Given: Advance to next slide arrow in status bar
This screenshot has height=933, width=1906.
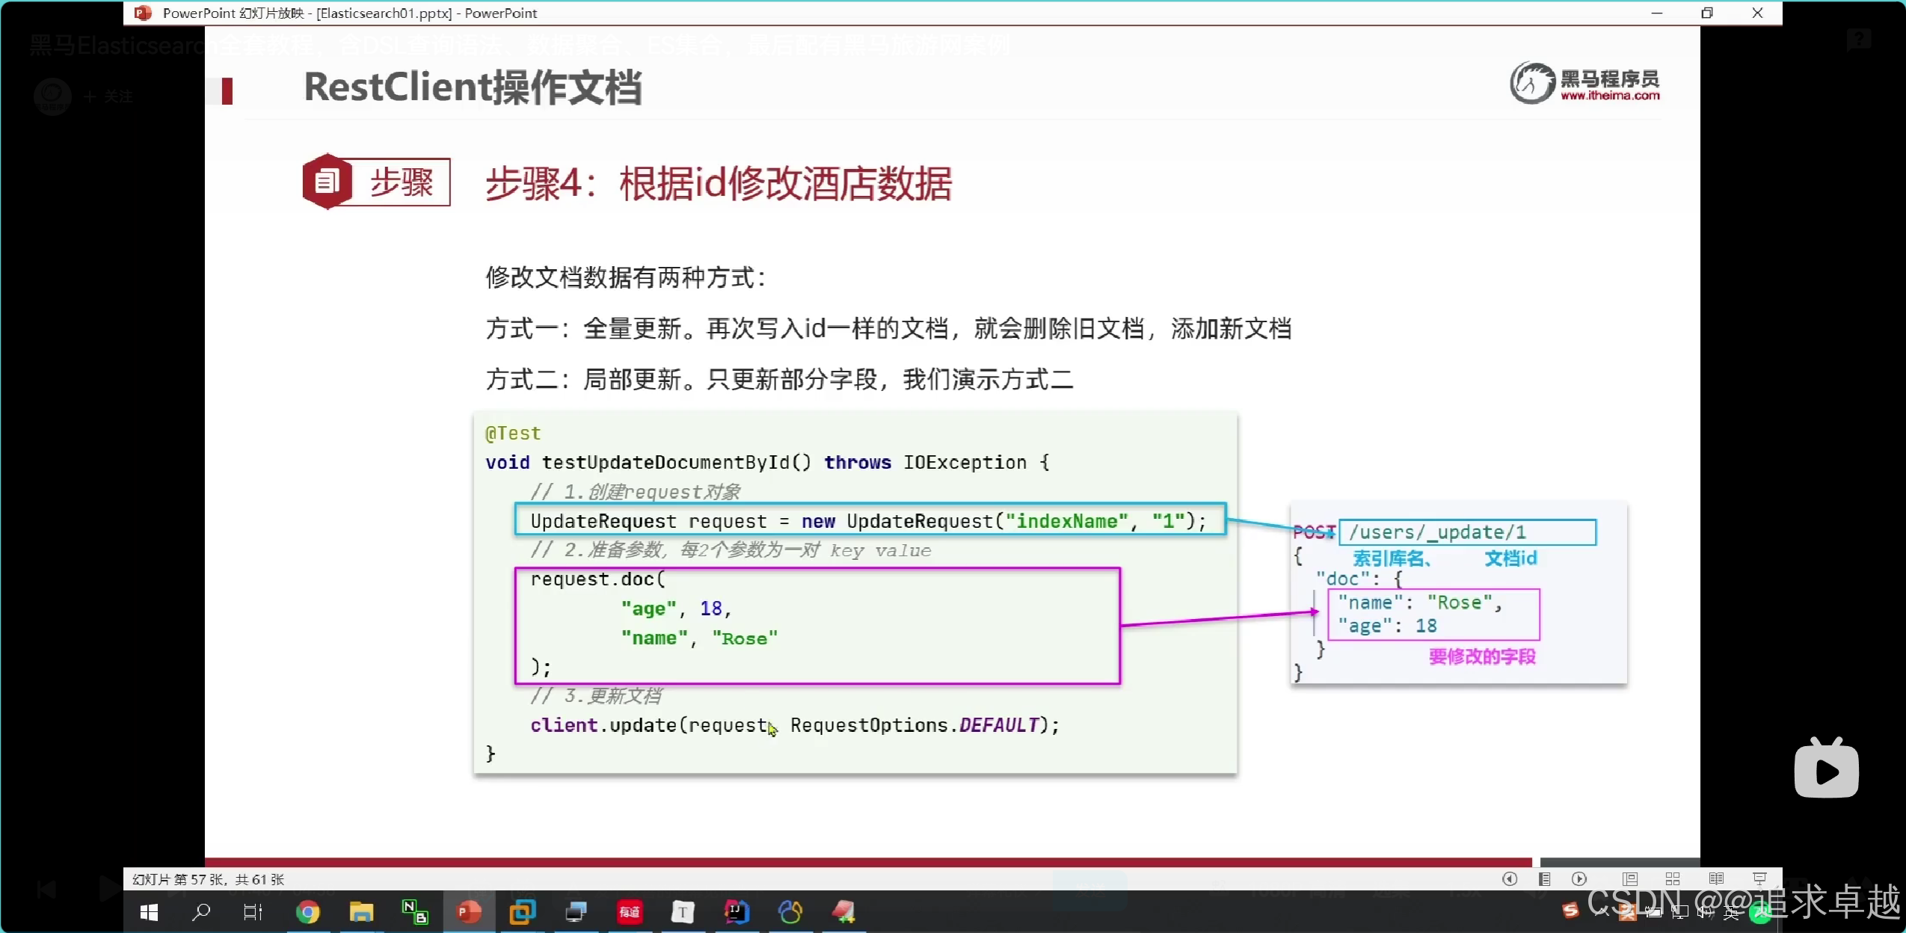Looking at the screenshot, I should pyautogui.click(x=1579, y=879).
